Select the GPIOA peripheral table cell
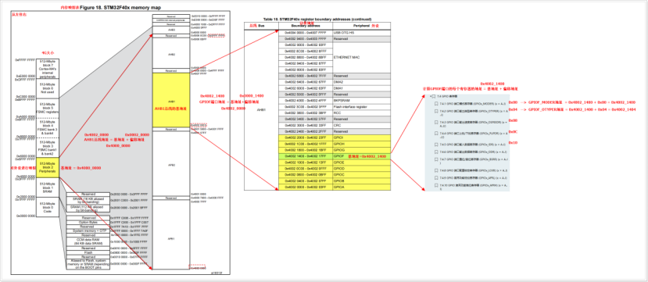 (361, 187)
